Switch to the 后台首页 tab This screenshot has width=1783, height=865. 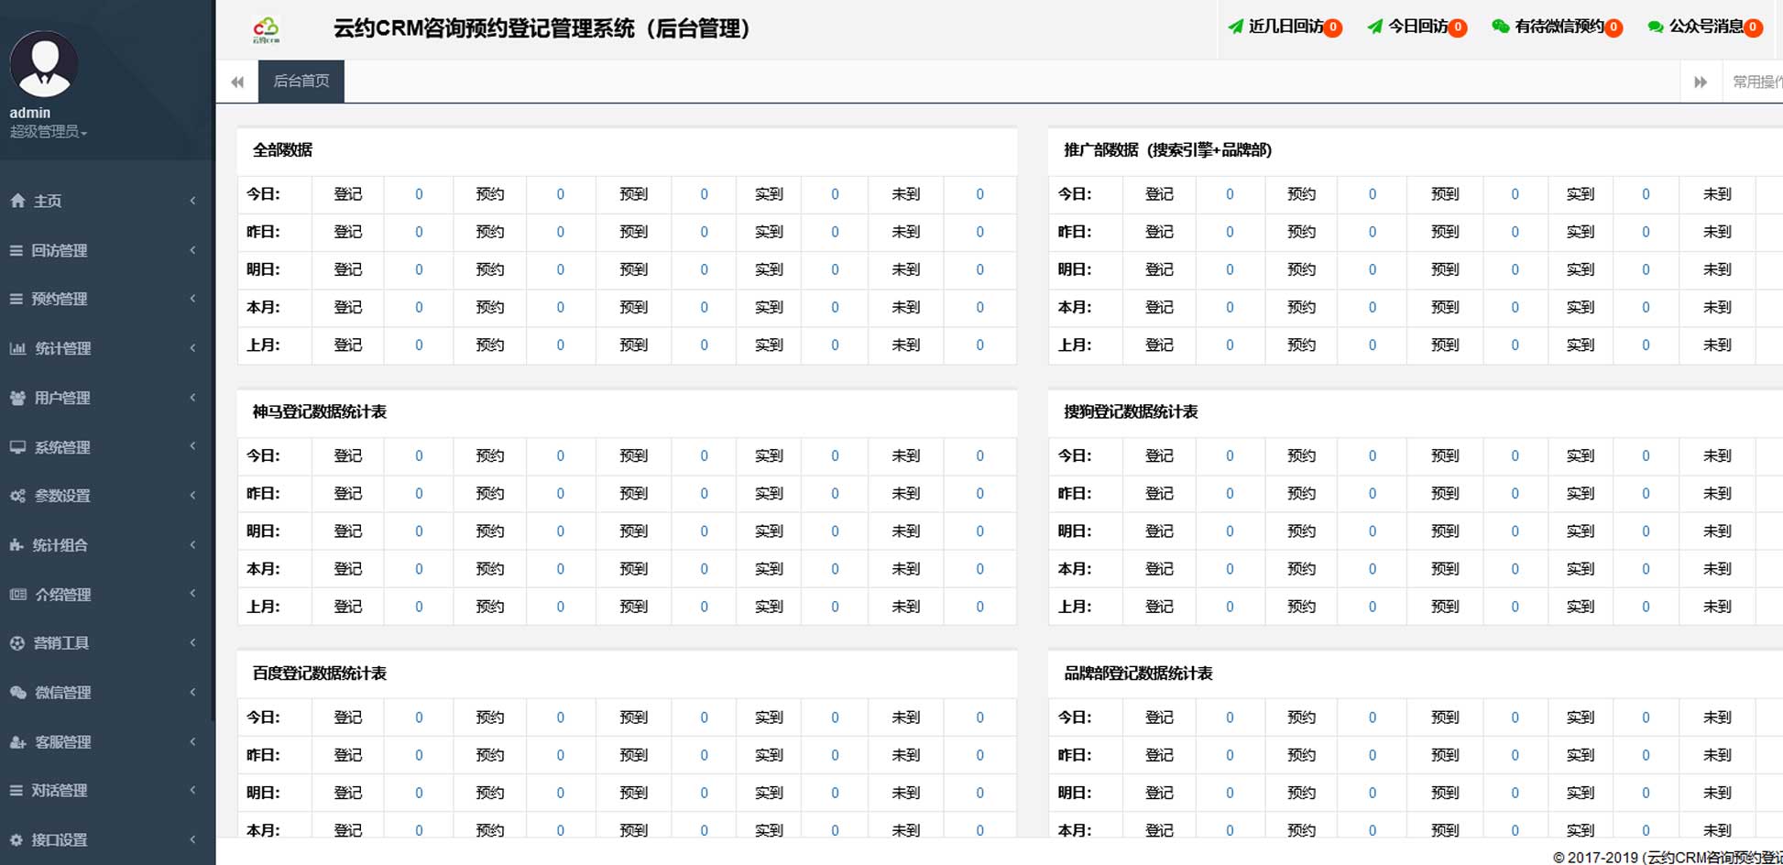click(x=301, y=82)
